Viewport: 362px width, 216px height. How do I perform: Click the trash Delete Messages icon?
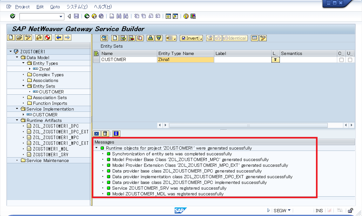(105, 133)
